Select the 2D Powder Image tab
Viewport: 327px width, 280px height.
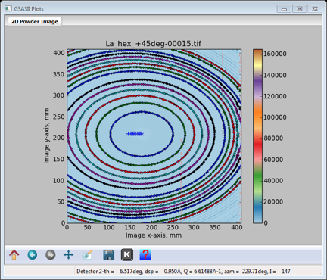point(35,22)
